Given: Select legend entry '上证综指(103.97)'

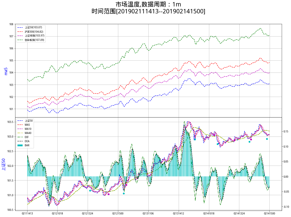Looking at the screenshot, I should [34, 36].
